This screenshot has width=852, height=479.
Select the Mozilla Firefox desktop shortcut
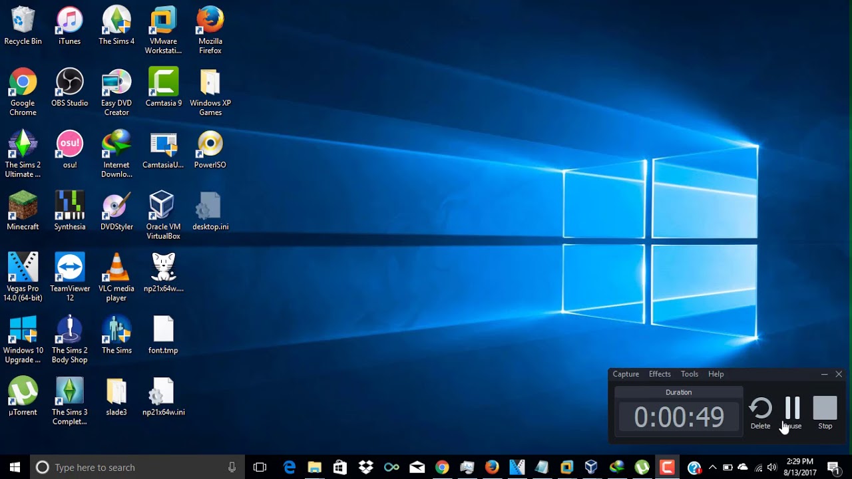(x=210, y=31)
